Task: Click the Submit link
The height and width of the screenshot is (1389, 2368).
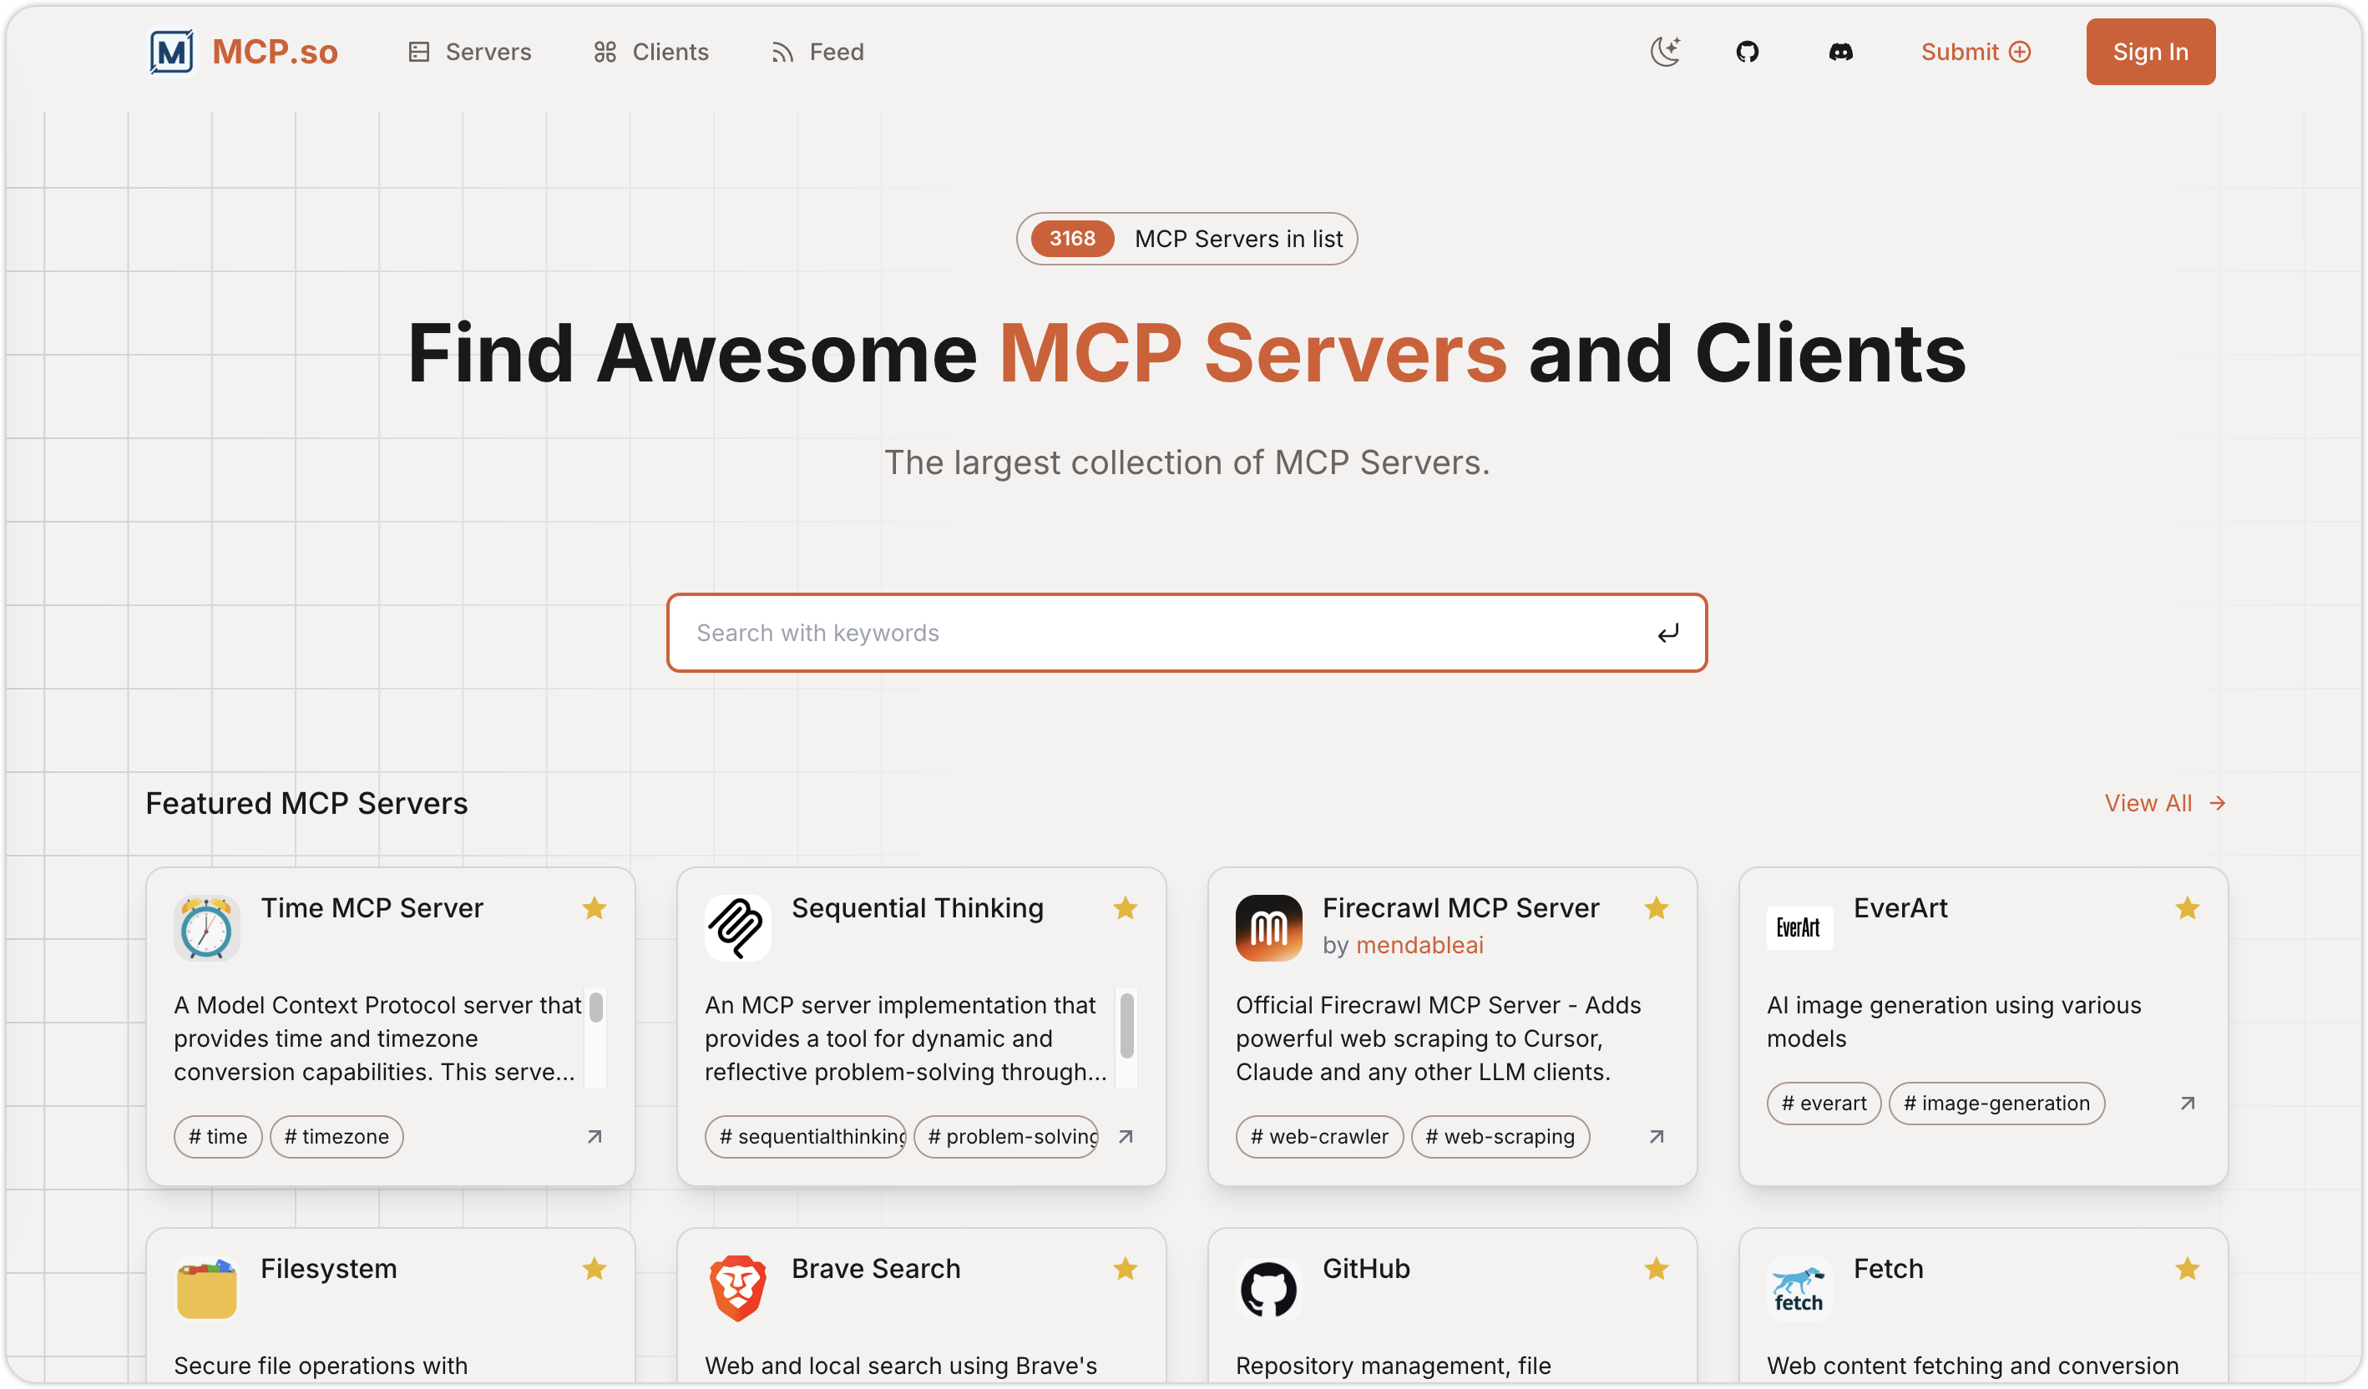Action: (x=1976, y=52)
